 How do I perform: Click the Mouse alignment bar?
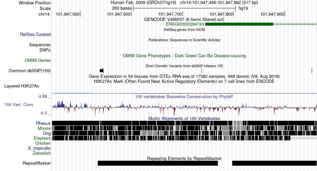point(185,128)
